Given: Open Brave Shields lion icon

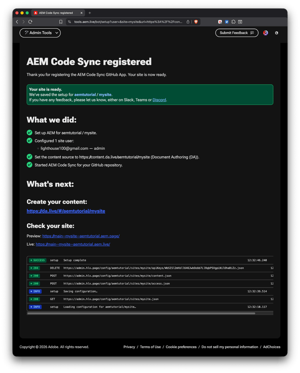Looking at the screenshot, I should pyautogui.click(x=196, y=22).
